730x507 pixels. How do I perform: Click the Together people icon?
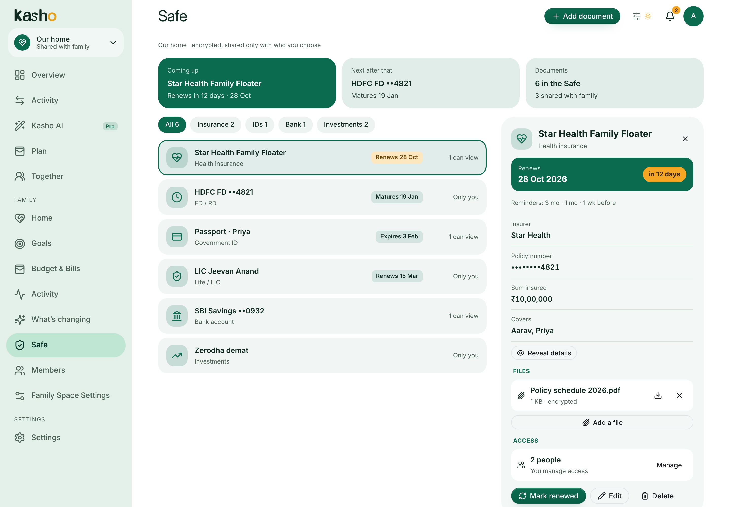tap(20, 177)
